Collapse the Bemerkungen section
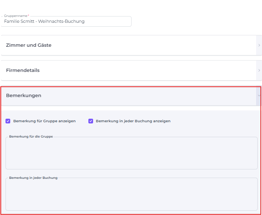Image resolution: width=262 pixels, height=215 pixels. 130,96
